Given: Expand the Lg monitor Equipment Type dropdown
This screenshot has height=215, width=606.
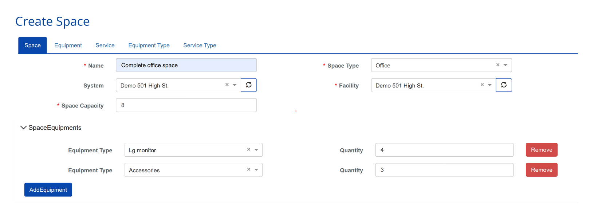Looking at the screenshot, I should [256, 150].
